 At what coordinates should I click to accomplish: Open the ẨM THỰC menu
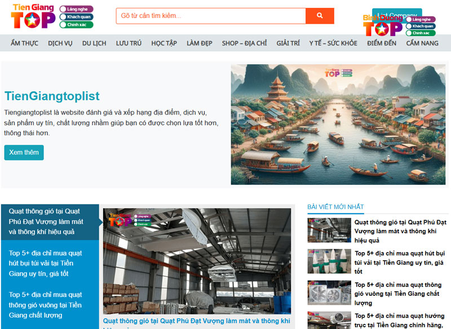click(x=24, y=43)
